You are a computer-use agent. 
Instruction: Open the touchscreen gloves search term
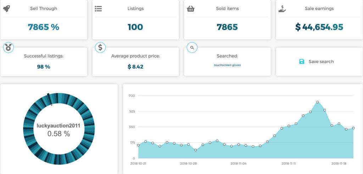(227, 65)
